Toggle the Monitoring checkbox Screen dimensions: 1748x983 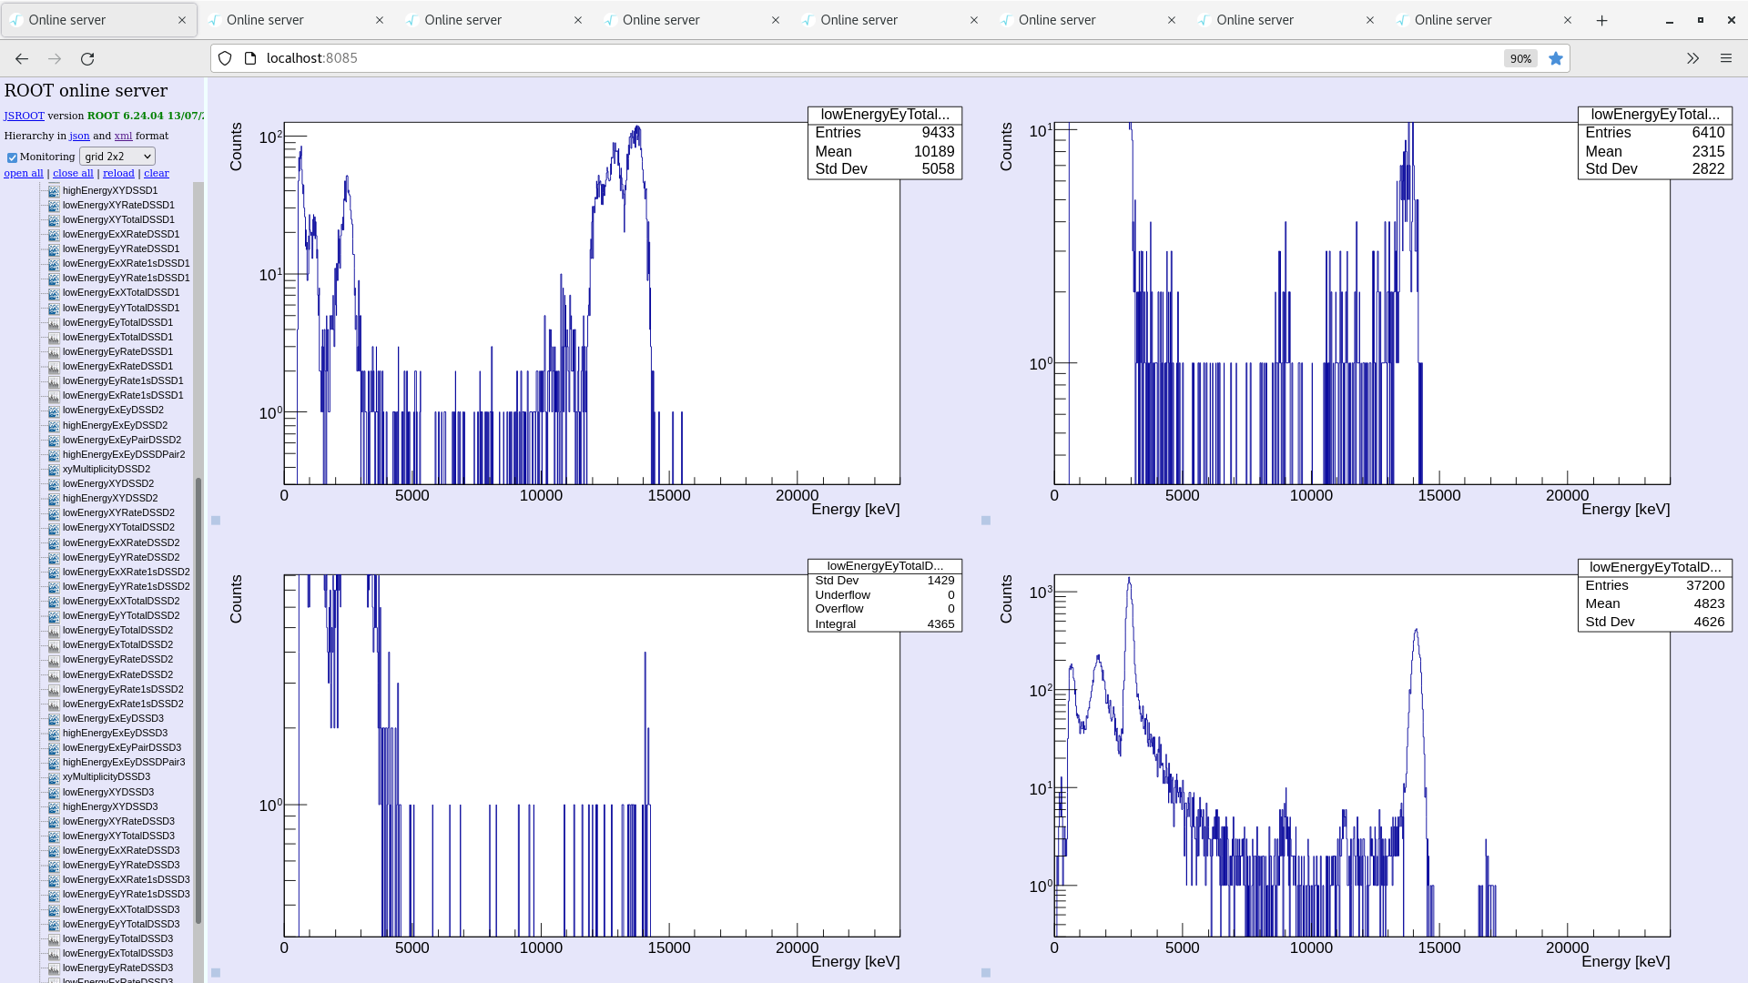tap(13, 157)
